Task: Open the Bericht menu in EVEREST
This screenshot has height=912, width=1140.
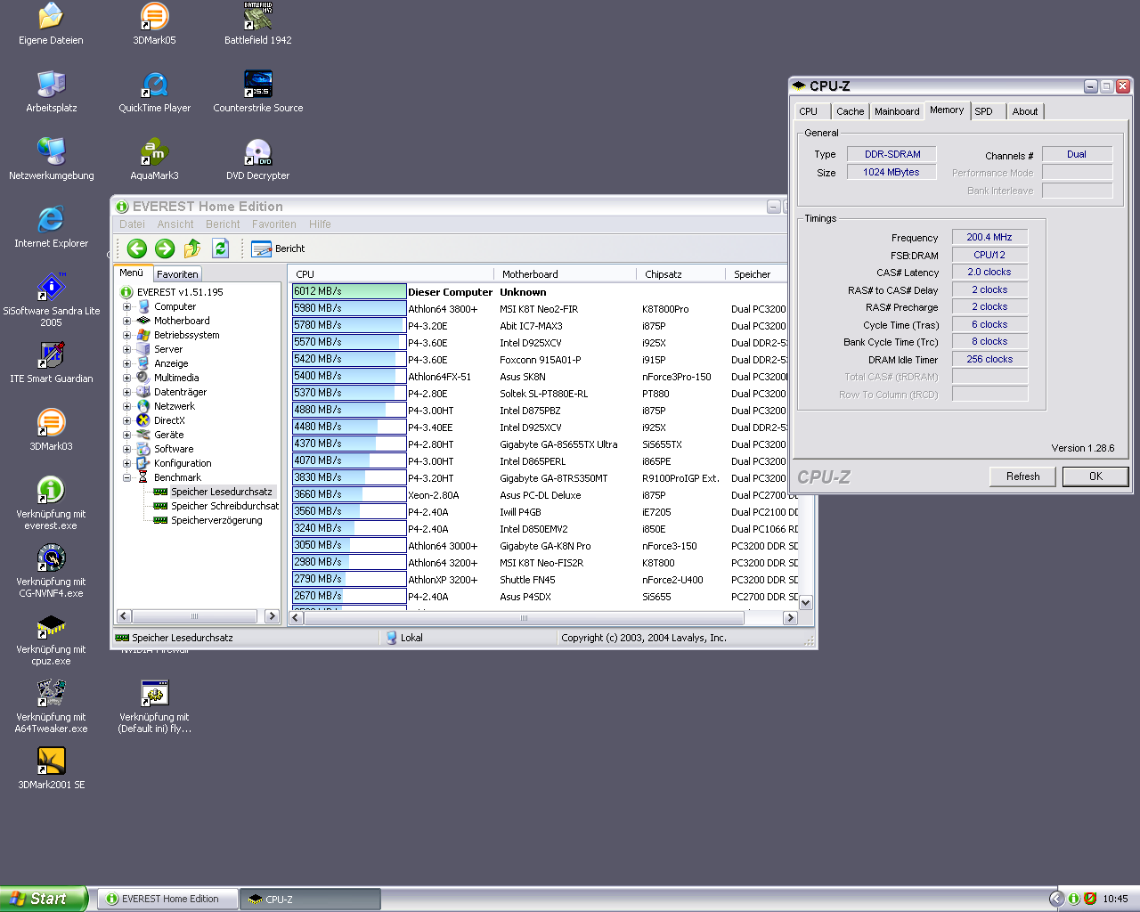Action: 223,224
